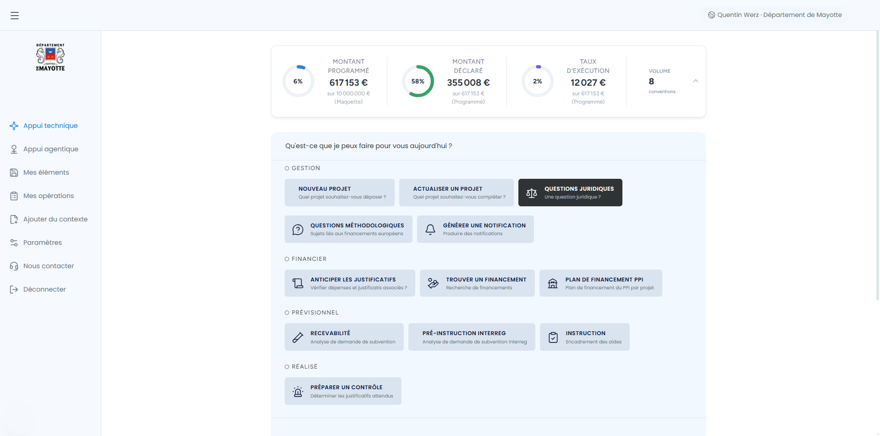
Task: Collapse the statistics panel with the chevron
Action: pyautogui.click(x=695, y=81)
